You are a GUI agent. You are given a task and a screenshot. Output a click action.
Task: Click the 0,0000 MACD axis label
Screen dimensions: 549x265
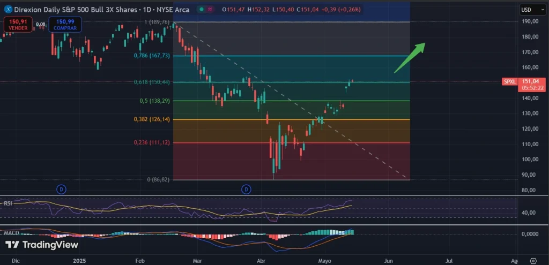pos(530,234)
